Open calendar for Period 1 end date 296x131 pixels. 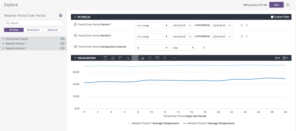tap(230, 25)
